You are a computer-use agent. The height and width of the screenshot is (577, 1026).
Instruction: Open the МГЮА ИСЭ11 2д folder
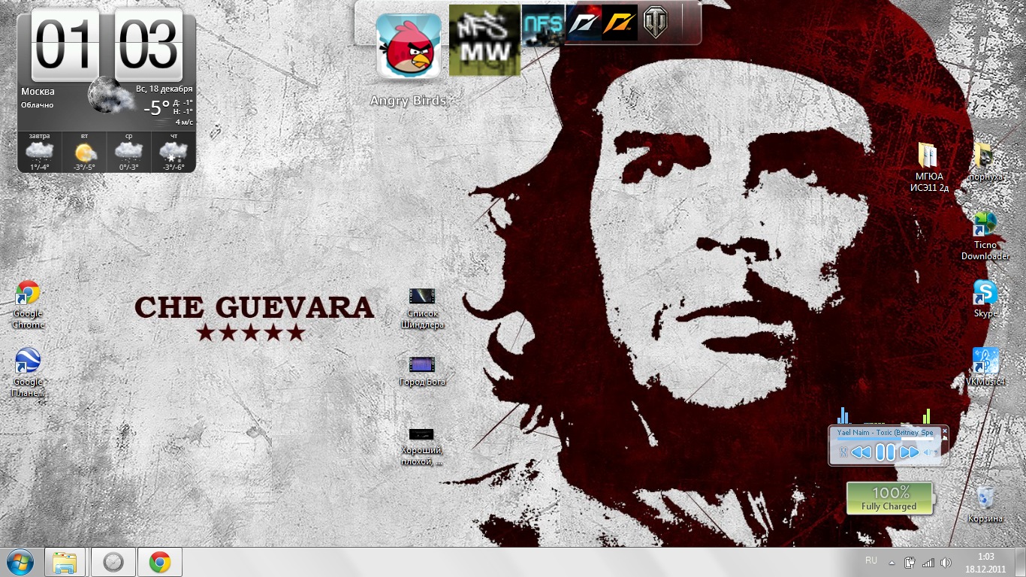[x=928, y=167]
